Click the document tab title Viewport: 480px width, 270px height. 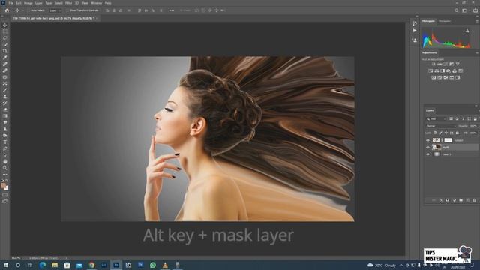(x=53, y=18)
